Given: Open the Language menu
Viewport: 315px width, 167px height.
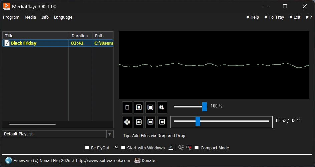Looking at the screenshot, I should click(x=63, y=17).
